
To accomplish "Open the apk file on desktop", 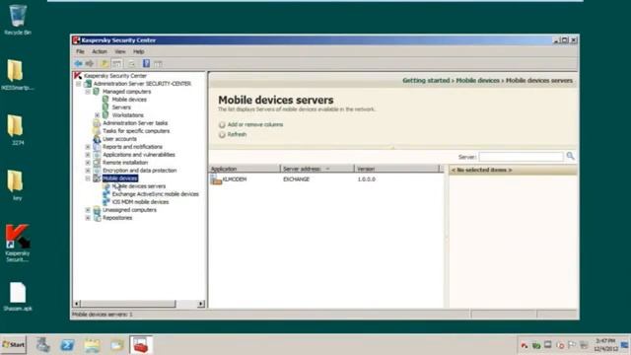I will [18, 297].
